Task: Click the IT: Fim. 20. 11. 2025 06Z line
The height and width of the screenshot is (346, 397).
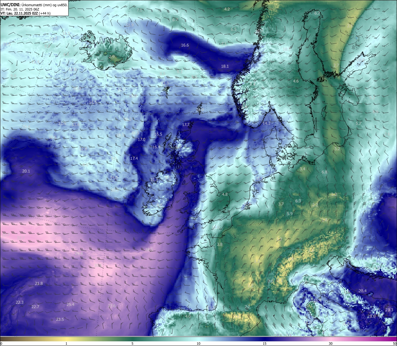Action: pyautogui.click(x=20, y=9)
